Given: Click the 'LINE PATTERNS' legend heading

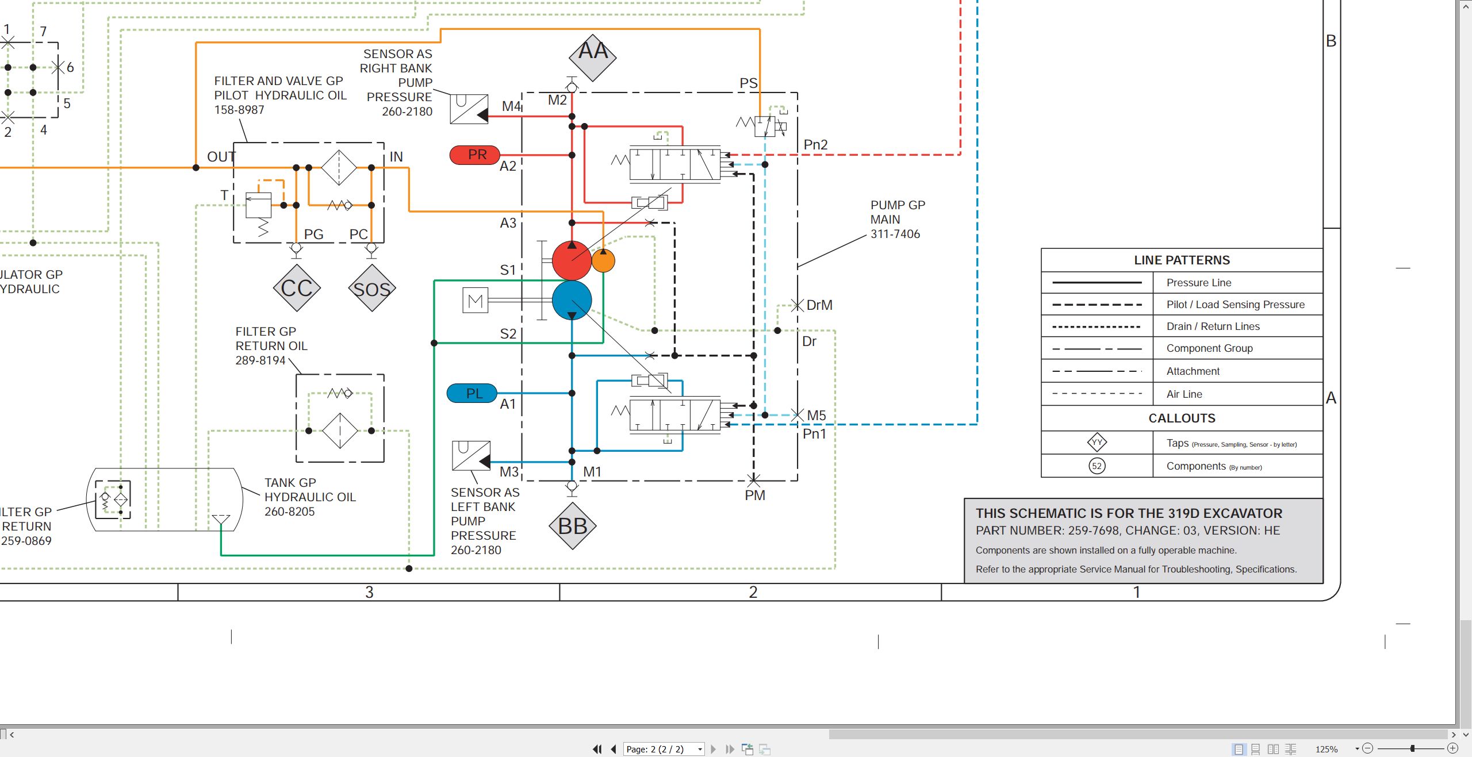Looking at the screenshot, I should click(x=1182, y=260).
